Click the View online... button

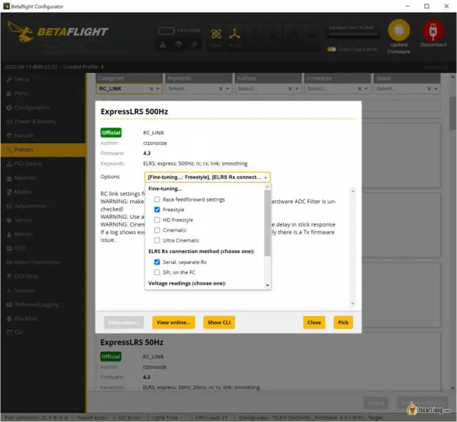coord(173,322)
